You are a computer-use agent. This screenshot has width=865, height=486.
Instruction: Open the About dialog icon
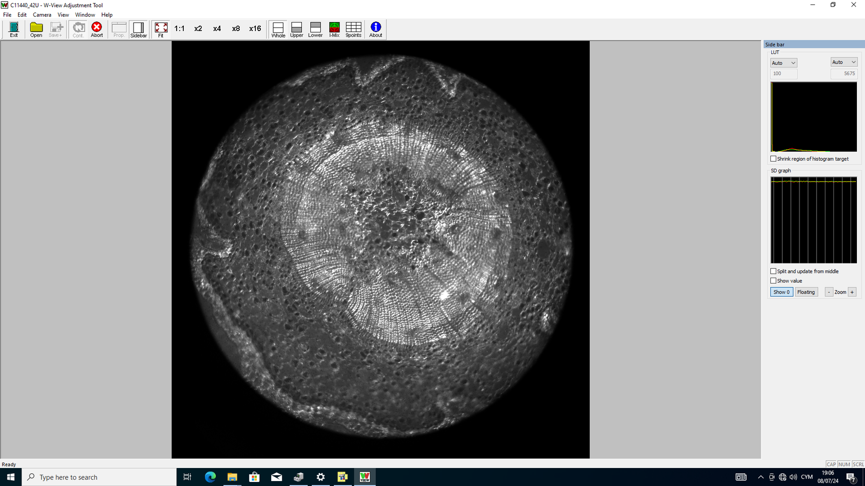point(375,29)
